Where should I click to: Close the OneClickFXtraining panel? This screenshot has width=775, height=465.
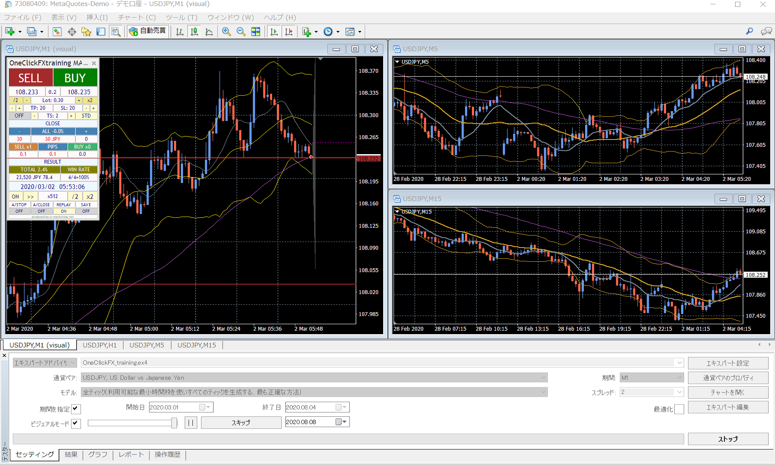[x=94, y=63]
